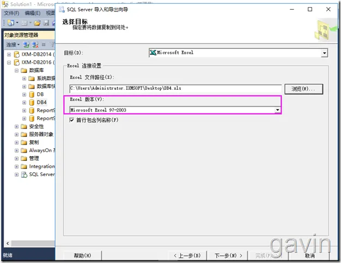The width and height of the screenshot is (341, 263).
Task: Click the DB4 database cylinder icon
Action: tap(32, 102)
